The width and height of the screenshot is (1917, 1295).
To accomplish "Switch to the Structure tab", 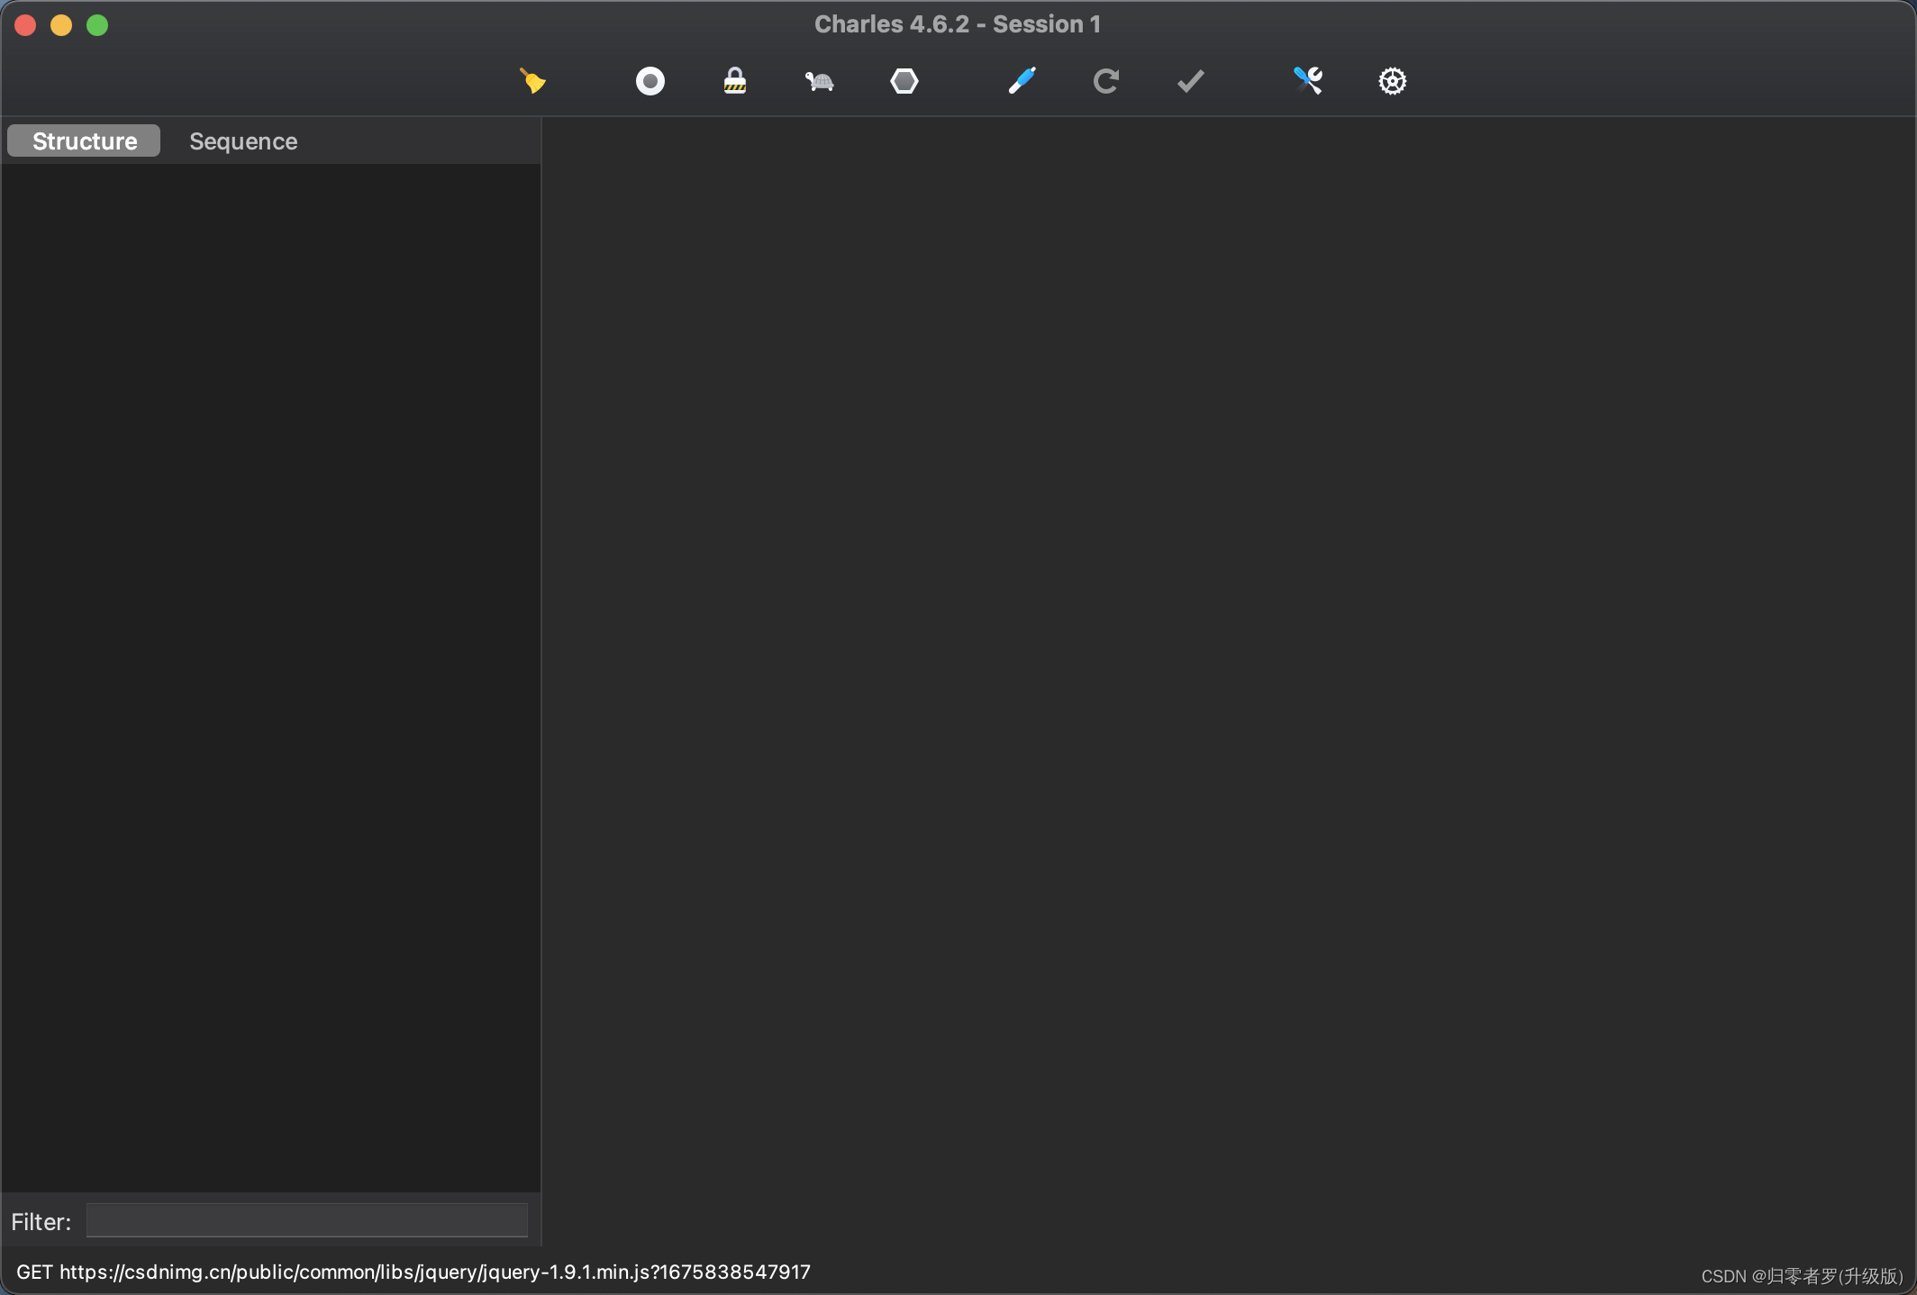I will click(84, 140).
